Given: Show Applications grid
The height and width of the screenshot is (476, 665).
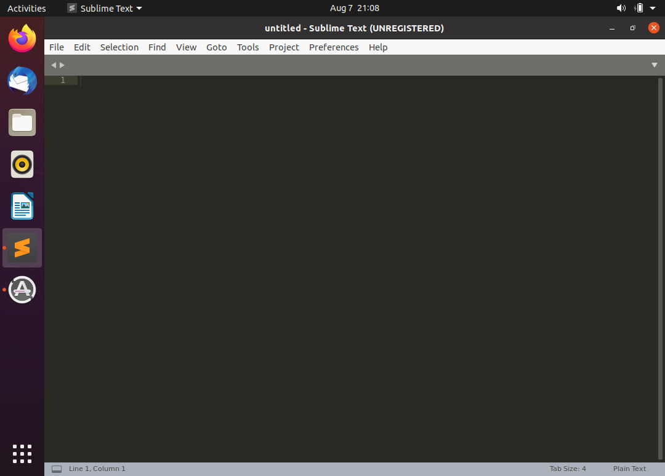Looking at the screenshot, I should (x=22, y=454).
